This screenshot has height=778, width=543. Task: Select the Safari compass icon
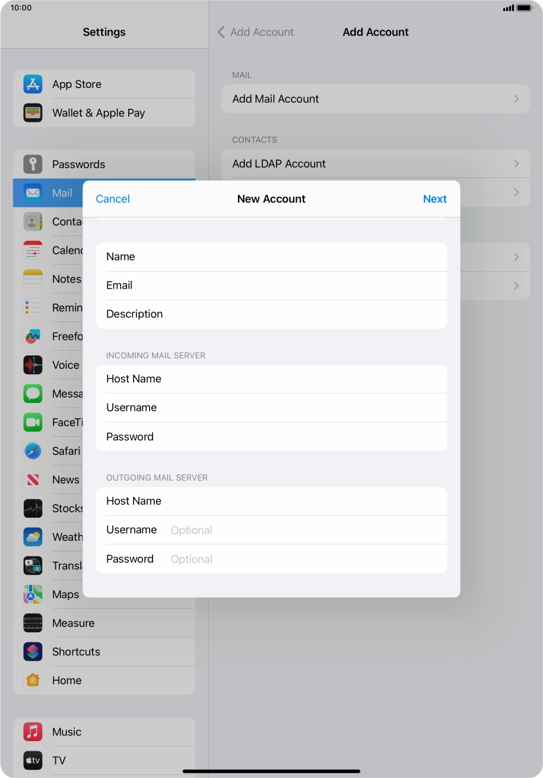[x=33, y=451]
